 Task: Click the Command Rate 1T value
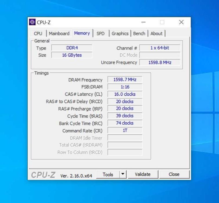point(125,130)
